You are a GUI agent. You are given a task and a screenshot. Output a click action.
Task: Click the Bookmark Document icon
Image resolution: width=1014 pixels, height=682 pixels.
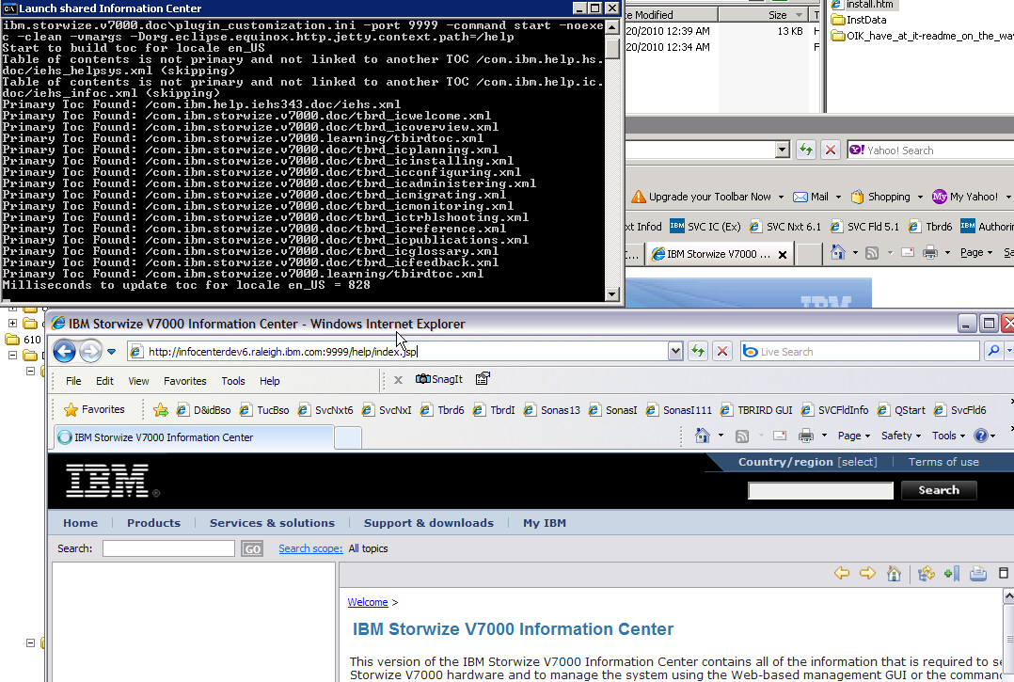coord(952,574)
